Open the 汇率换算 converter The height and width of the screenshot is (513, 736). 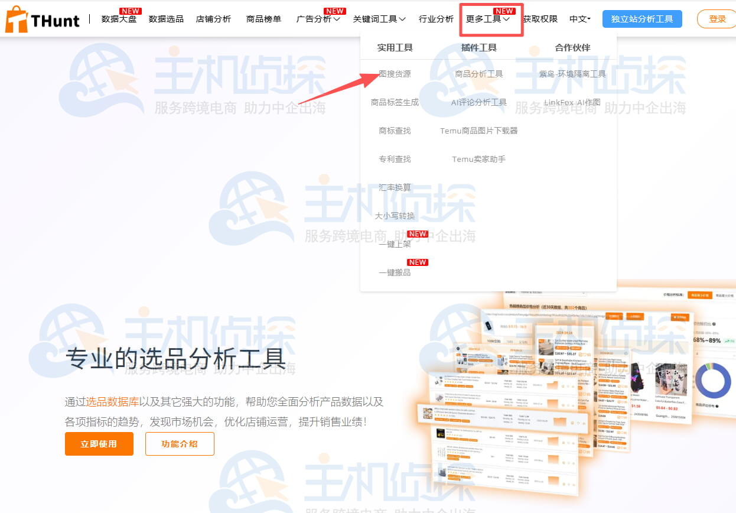click(395, 187)
